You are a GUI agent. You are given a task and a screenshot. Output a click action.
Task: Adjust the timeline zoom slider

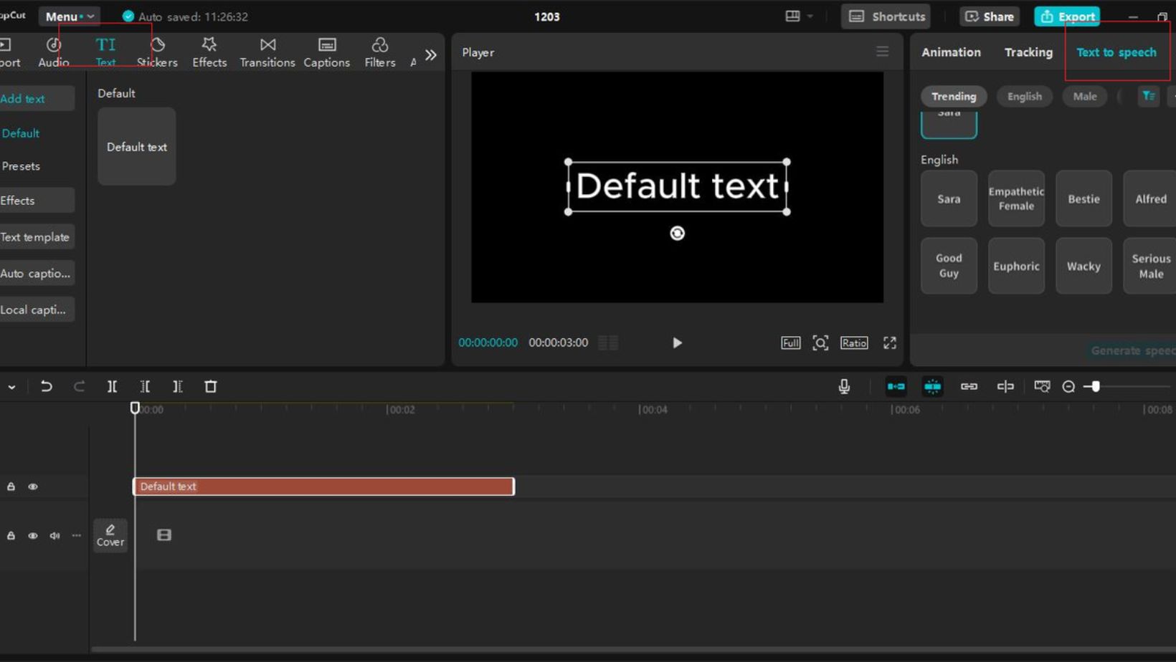tap(1096, 387)
